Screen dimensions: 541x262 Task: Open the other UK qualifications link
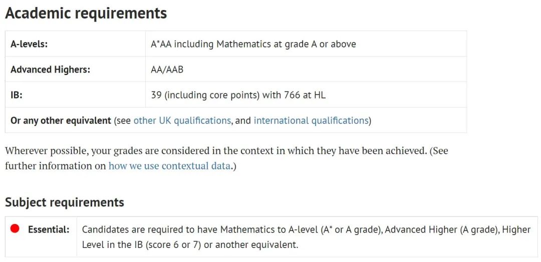click(x=182, y=120)
